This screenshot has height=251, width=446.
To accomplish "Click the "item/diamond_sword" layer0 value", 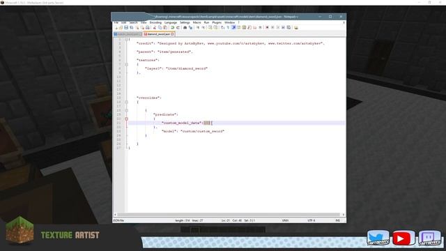I will [187, 68].
